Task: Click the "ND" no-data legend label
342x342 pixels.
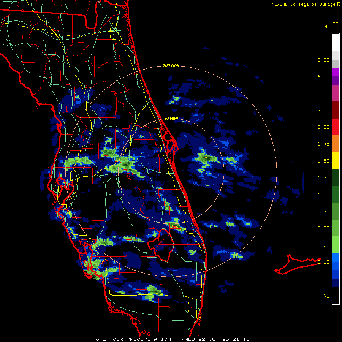Action: pyautogui.click(x=326, y=296)
